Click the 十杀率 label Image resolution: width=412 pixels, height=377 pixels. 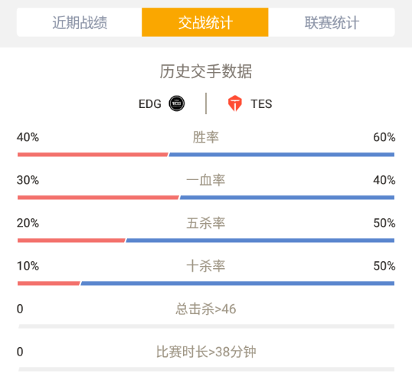click(206, 266)
